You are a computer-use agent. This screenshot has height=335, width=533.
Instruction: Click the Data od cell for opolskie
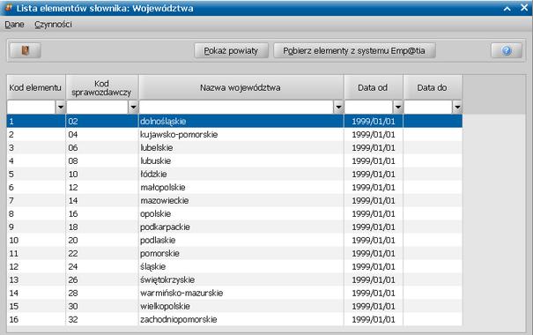[374, 213]
